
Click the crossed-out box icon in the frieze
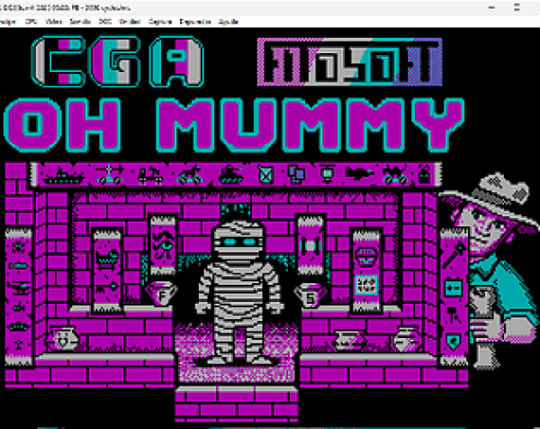tap(265, 175)
